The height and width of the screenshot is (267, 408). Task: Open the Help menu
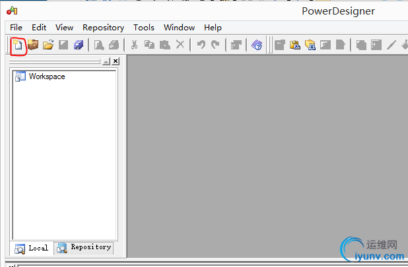click(x=213, y=28)
